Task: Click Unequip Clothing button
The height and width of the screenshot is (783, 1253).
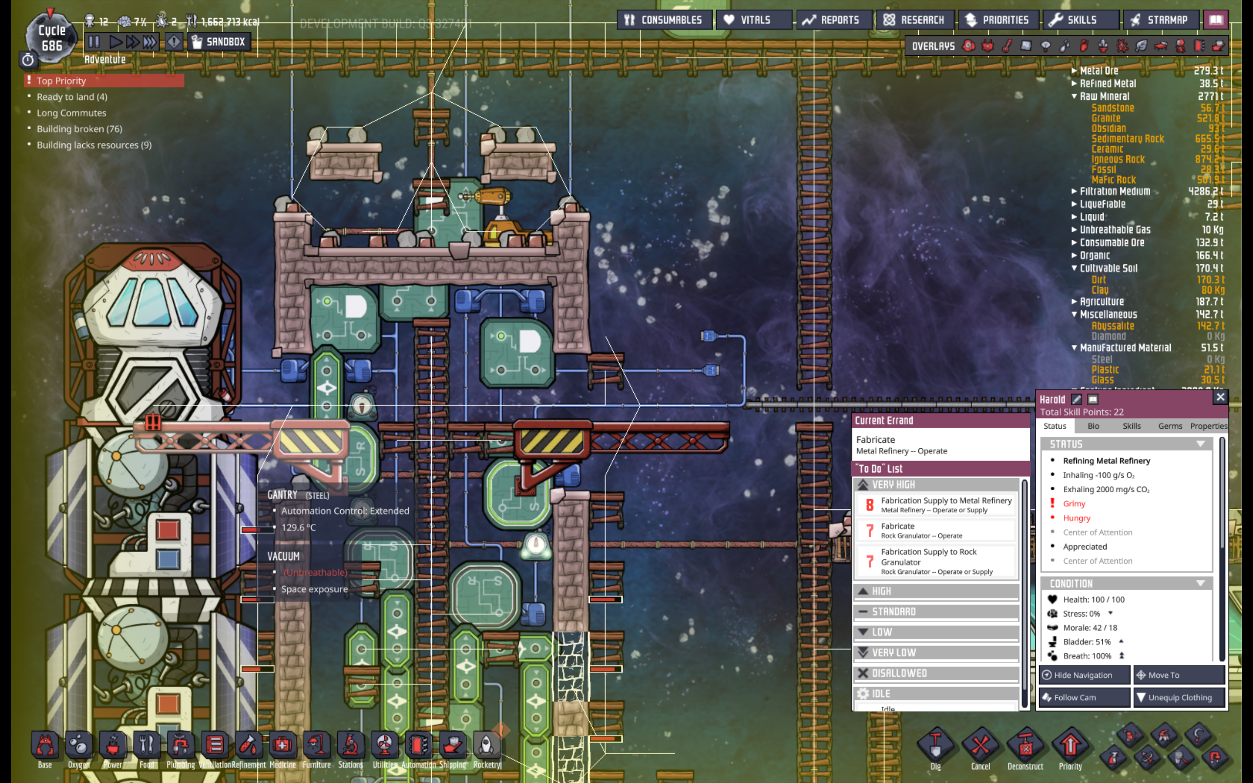Action: click(x=1179, y=697)
